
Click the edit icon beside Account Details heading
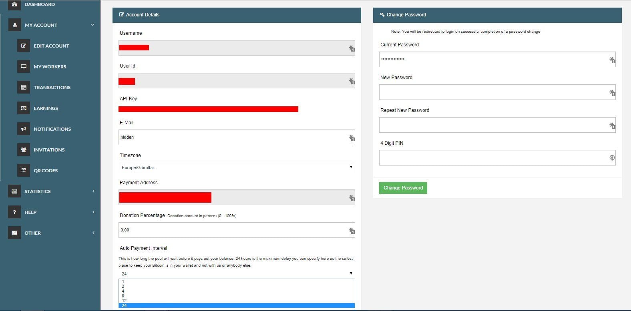121,14
